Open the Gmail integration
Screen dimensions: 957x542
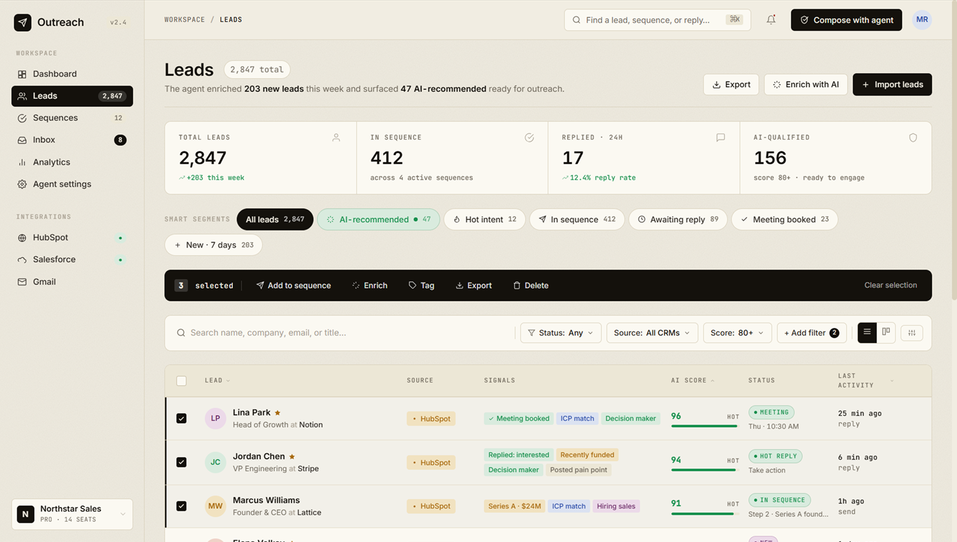72,282
